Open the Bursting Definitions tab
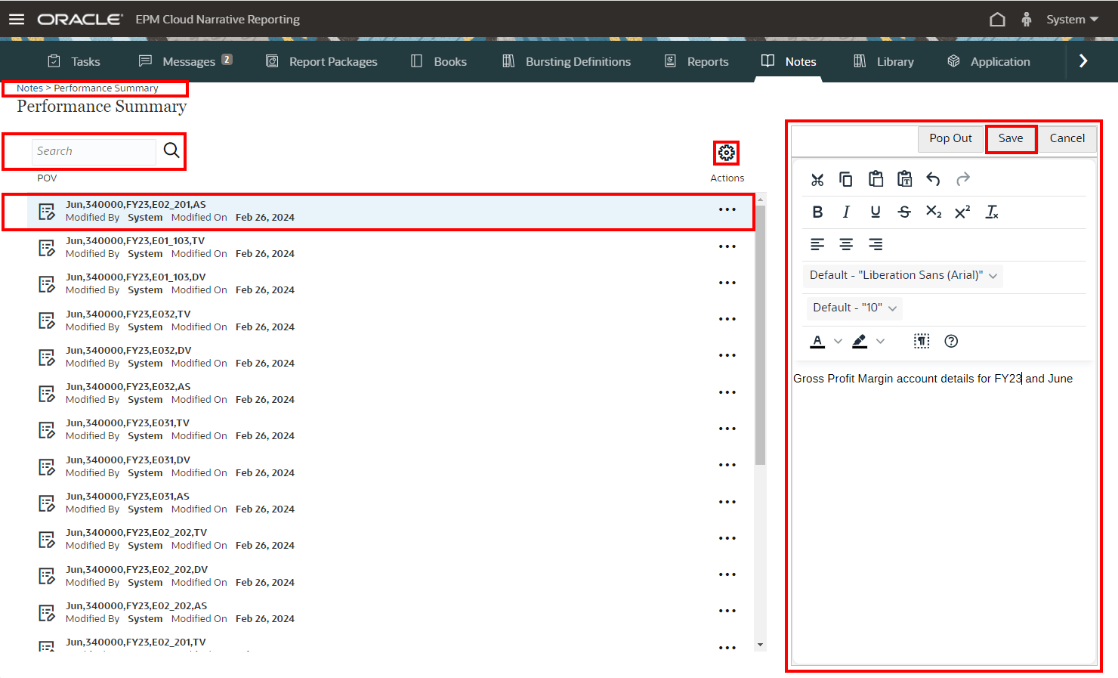The image size is (1118, 678). click(567, 61)
